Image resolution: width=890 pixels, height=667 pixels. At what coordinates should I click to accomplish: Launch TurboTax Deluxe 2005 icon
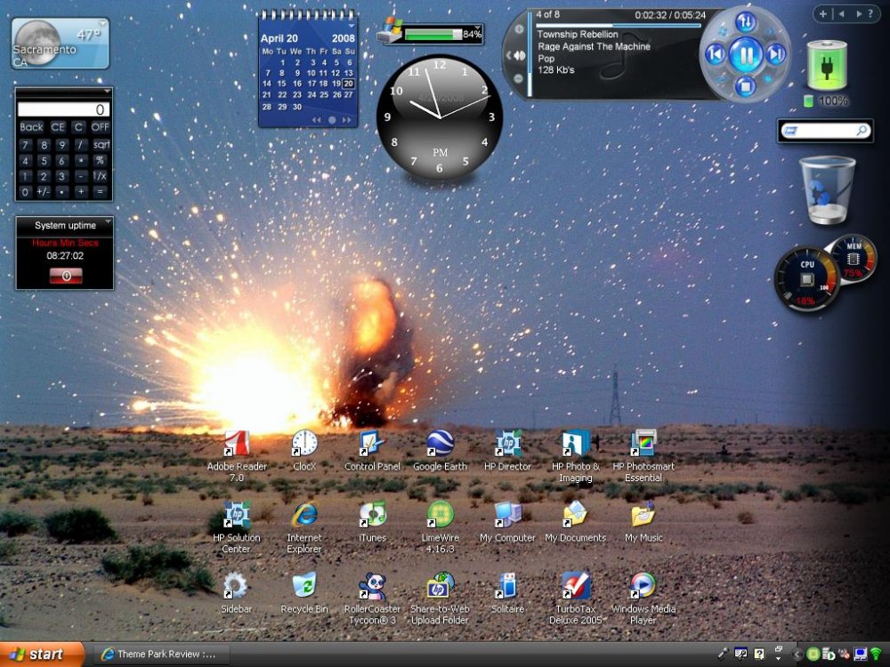(575, 586)
